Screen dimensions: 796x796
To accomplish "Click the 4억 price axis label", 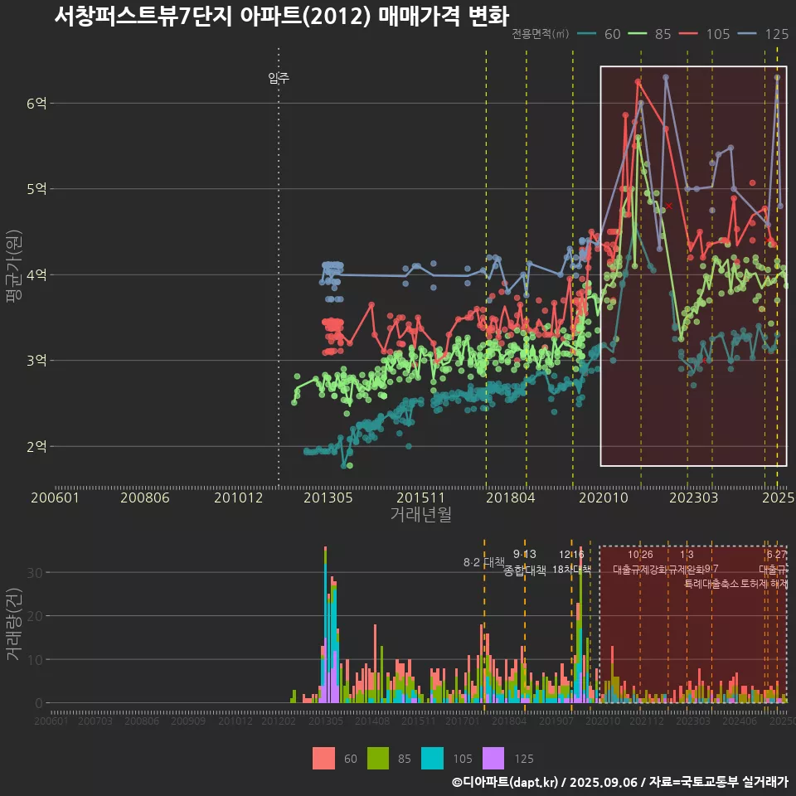I will click(36, 274).
